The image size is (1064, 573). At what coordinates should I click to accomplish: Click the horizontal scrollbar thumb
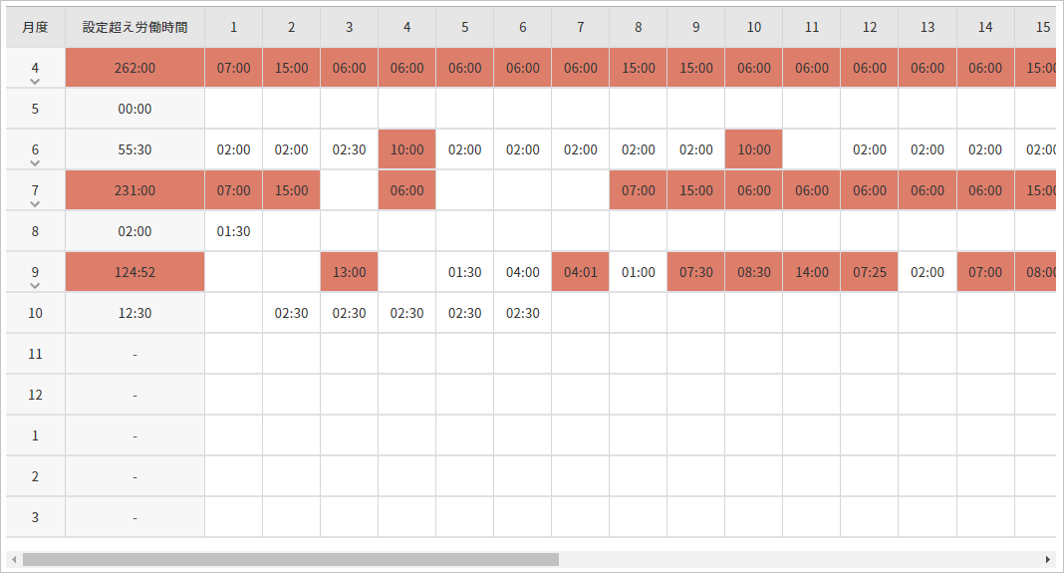290,560
